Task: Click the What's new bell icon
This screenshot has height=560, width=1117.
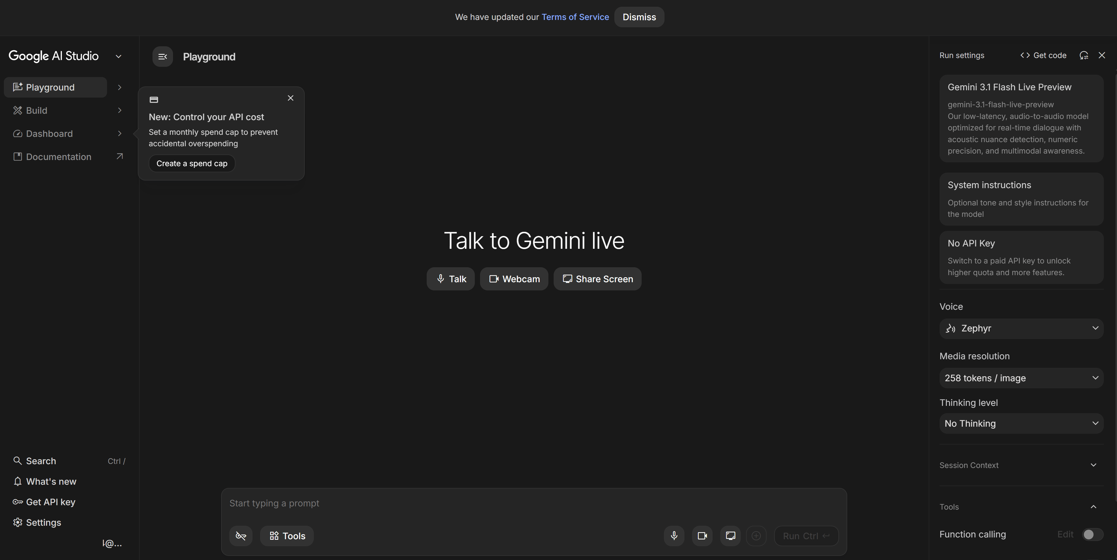Action: click(18, 481)
